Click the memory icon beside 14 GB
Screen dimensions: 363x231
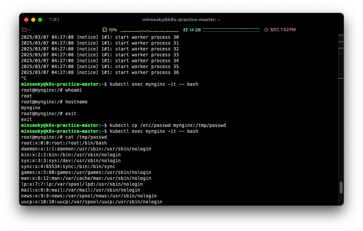pos(185,30)
